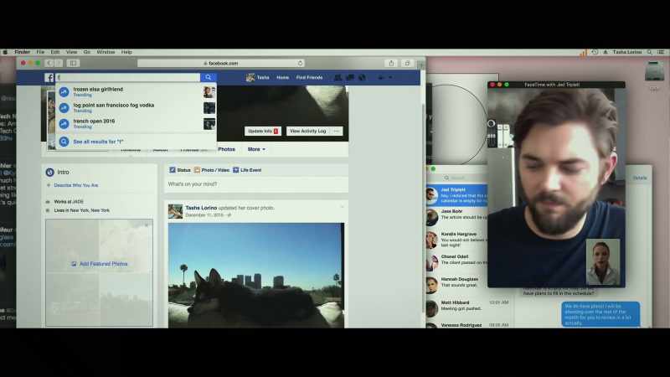670x377 pixels.
Task: Click the View Activity Log button
Action: click(x=307, y=132)
